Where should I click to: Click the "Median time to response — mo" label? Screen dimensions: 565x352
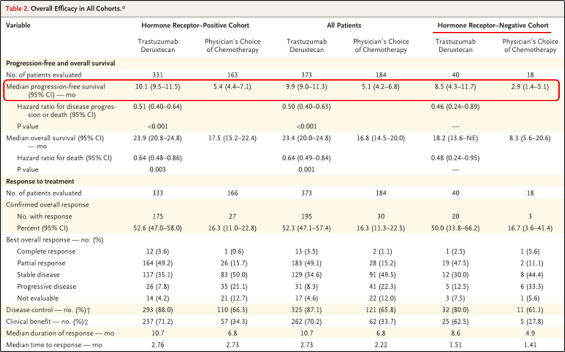[x=54, y=345]
